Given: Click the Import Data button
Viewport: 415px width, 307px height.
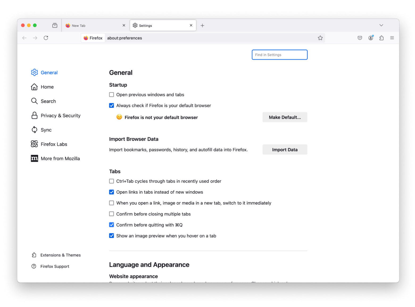Looking at the screenshot, I should point(285,150).
